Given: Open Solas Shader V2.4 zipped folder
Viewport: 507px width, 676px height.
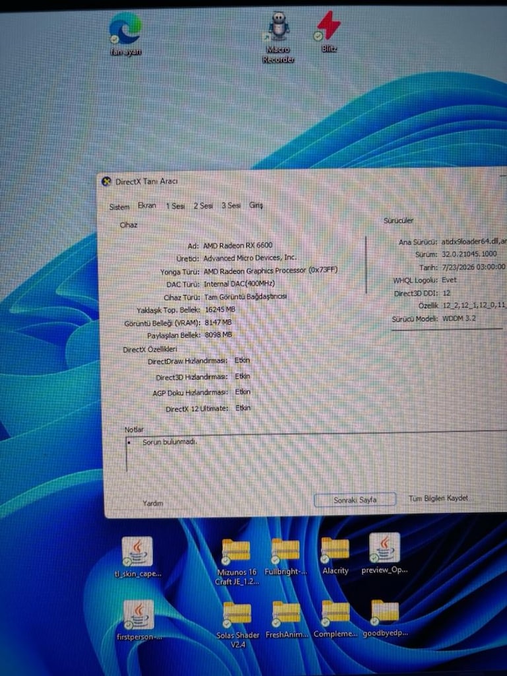Looking at the screenshot, I should [238, 625].
